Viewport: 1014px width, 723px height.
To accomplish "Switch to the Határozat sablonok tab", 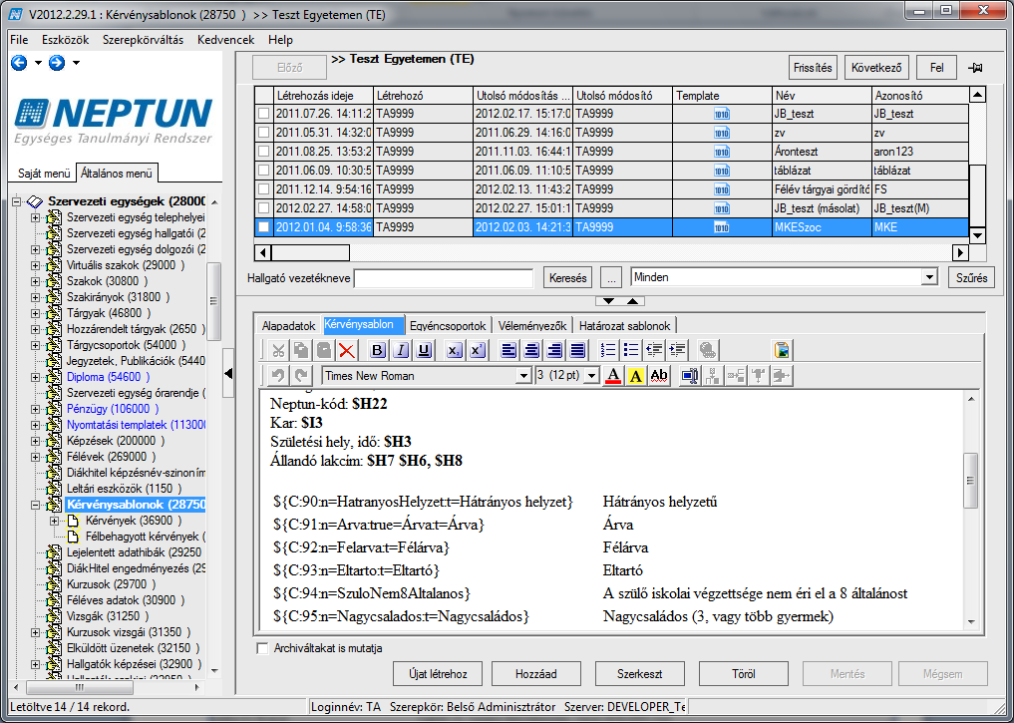I will click(x=625, y=326).
